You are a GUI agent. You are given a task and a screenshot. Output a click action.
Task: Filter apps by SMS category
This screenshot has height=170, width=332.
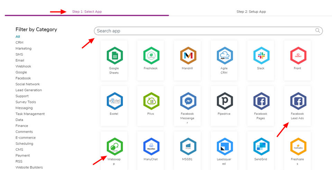(19, 54)
